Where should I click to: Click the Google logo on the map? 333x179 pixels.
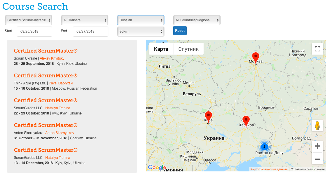(157, 168)
